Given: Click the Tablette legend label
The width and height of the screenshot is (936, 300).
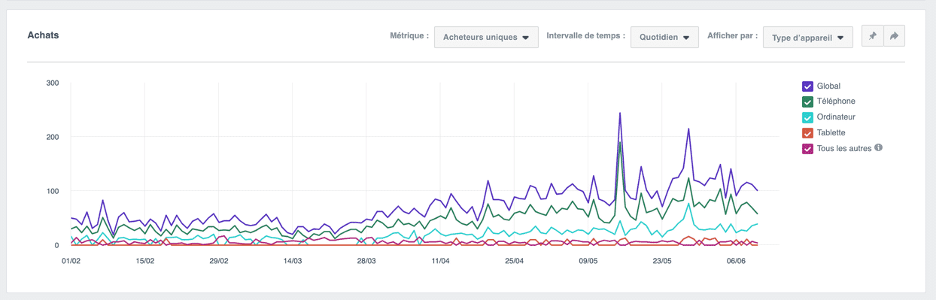Looking at the screenshot, I should (x=831, y=133).
